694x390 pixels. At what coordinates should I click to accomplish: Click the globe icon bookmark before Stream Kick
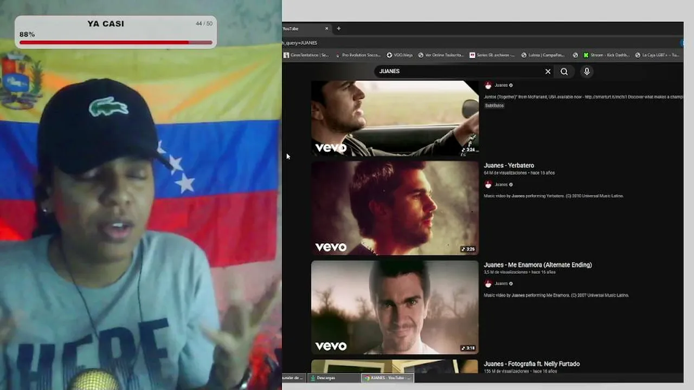tap(575, 55)
